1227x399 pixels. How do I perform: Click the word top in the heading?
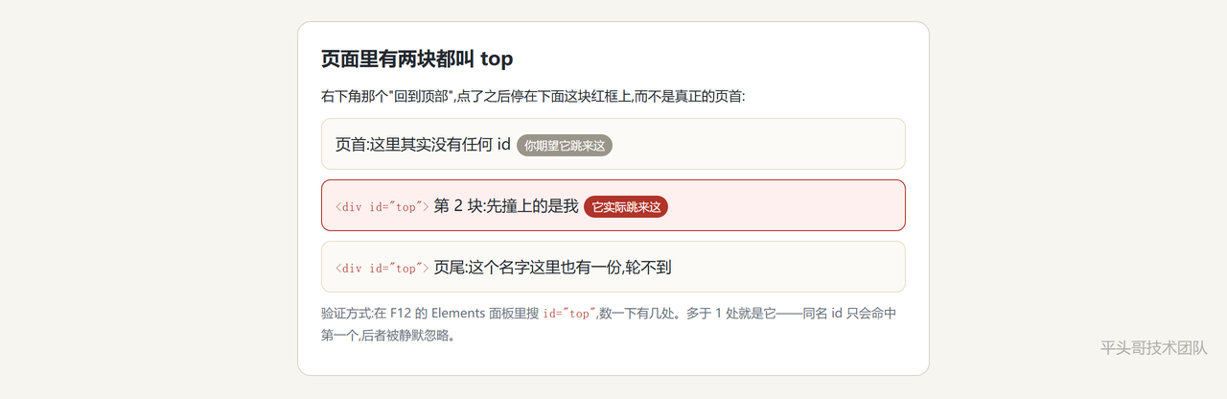497,59
